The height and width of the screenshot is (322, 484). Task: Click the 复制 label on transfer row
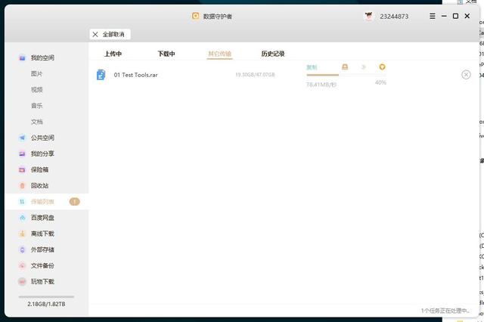point(312,67)
